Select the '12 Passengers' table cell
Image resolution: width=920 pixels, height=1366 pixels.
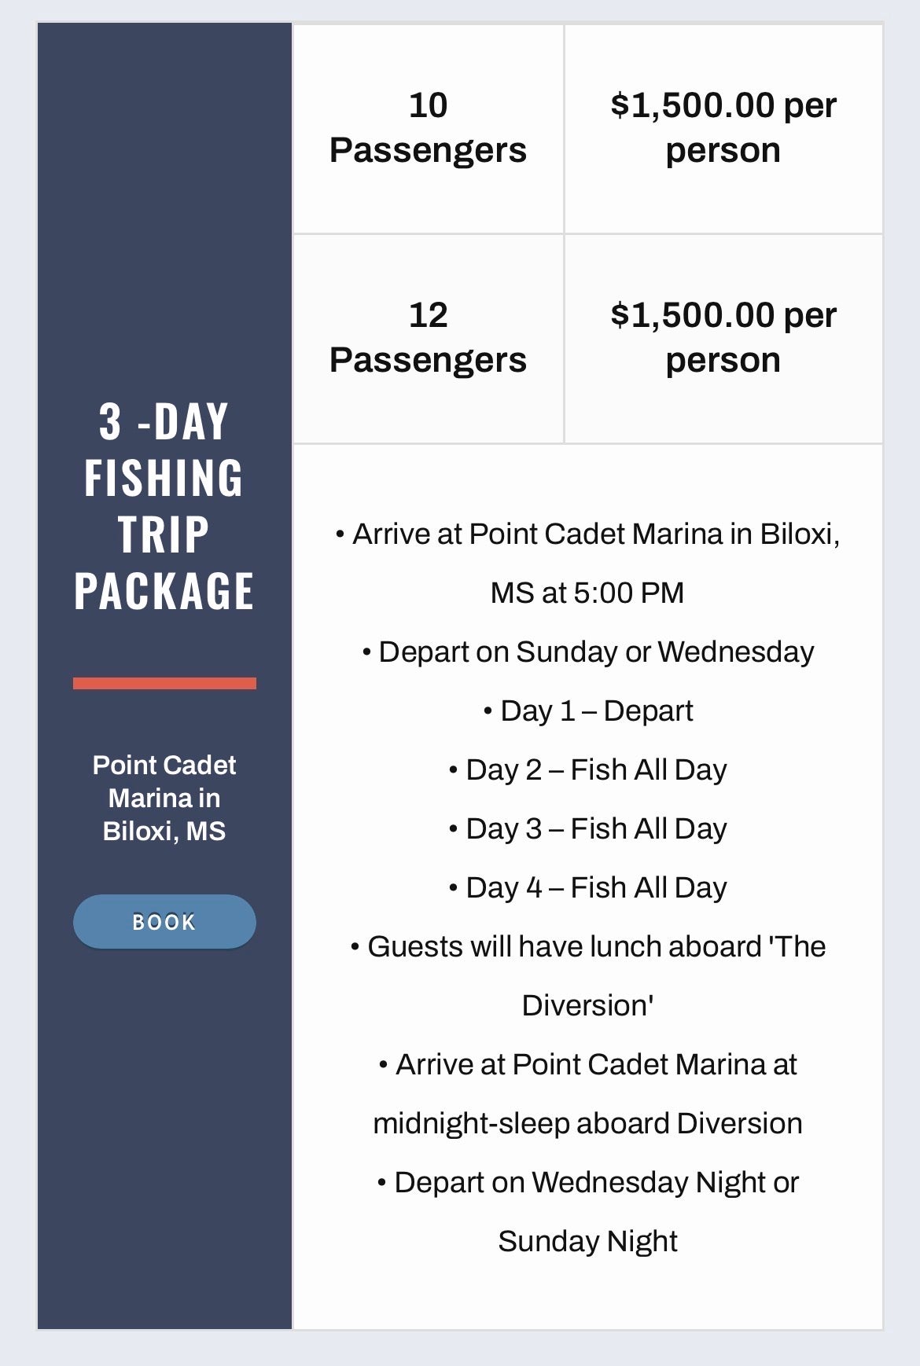click(x=428, y=337)
